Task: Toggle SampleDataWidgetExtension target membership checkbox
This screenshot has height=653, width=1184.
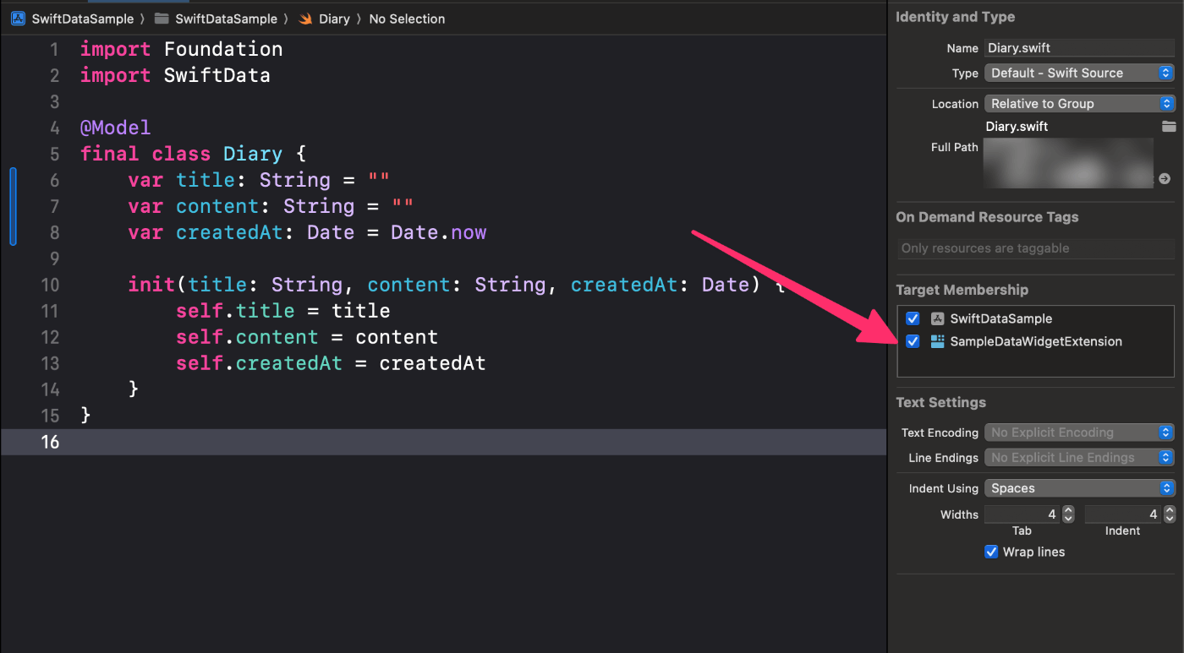Action: click(x=913, y=341)
